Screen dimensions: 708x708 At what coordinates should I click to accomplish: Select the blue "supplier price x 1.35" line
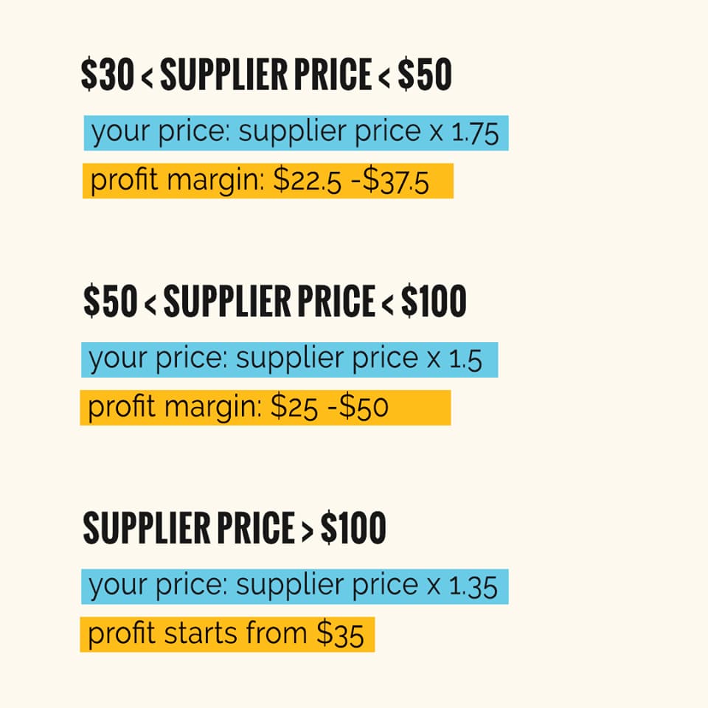[x=295, y=587]
